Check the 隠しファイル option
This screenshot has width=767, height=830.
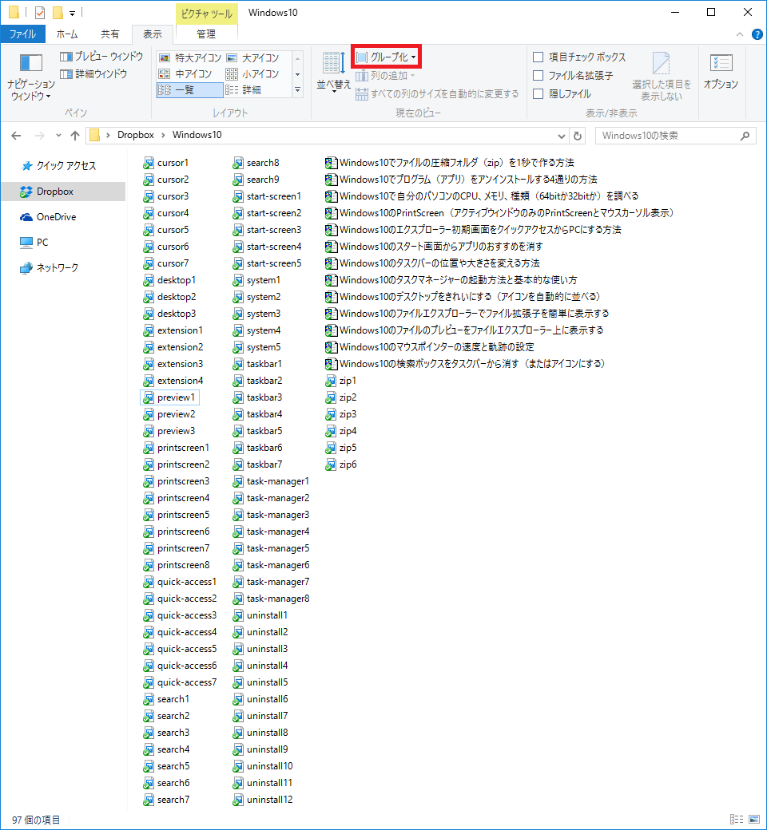(x=538, y=94)
